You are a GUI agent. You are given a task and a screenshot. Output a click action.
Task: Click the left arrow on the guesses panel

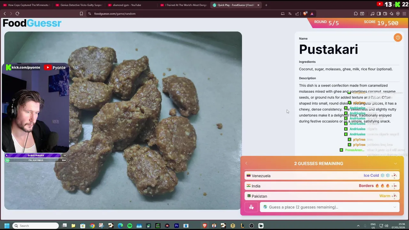[246, 164]
